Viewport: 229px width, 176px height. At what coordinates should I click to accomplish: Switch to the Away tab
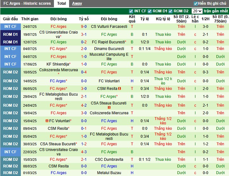[x=77, y=3]
